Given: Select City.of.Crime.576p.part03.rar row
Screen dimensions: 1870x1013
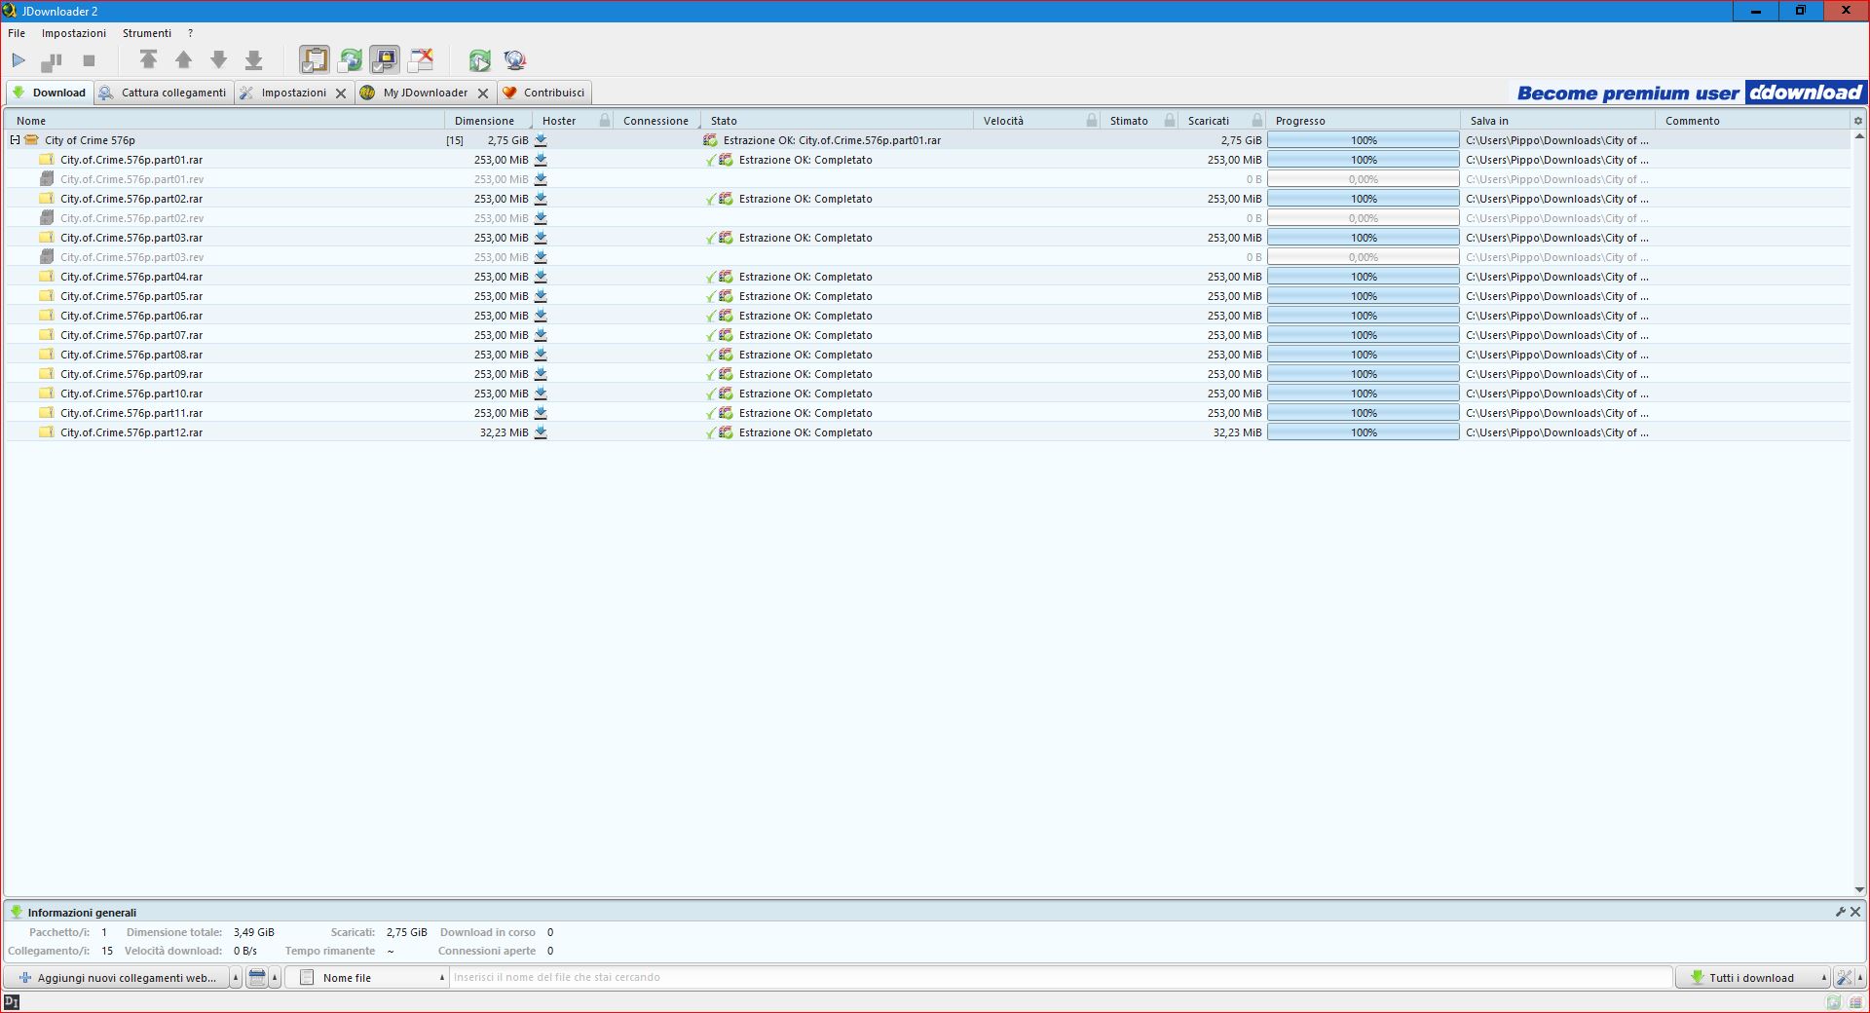Looking at the screenshot, I should (928, 238).
